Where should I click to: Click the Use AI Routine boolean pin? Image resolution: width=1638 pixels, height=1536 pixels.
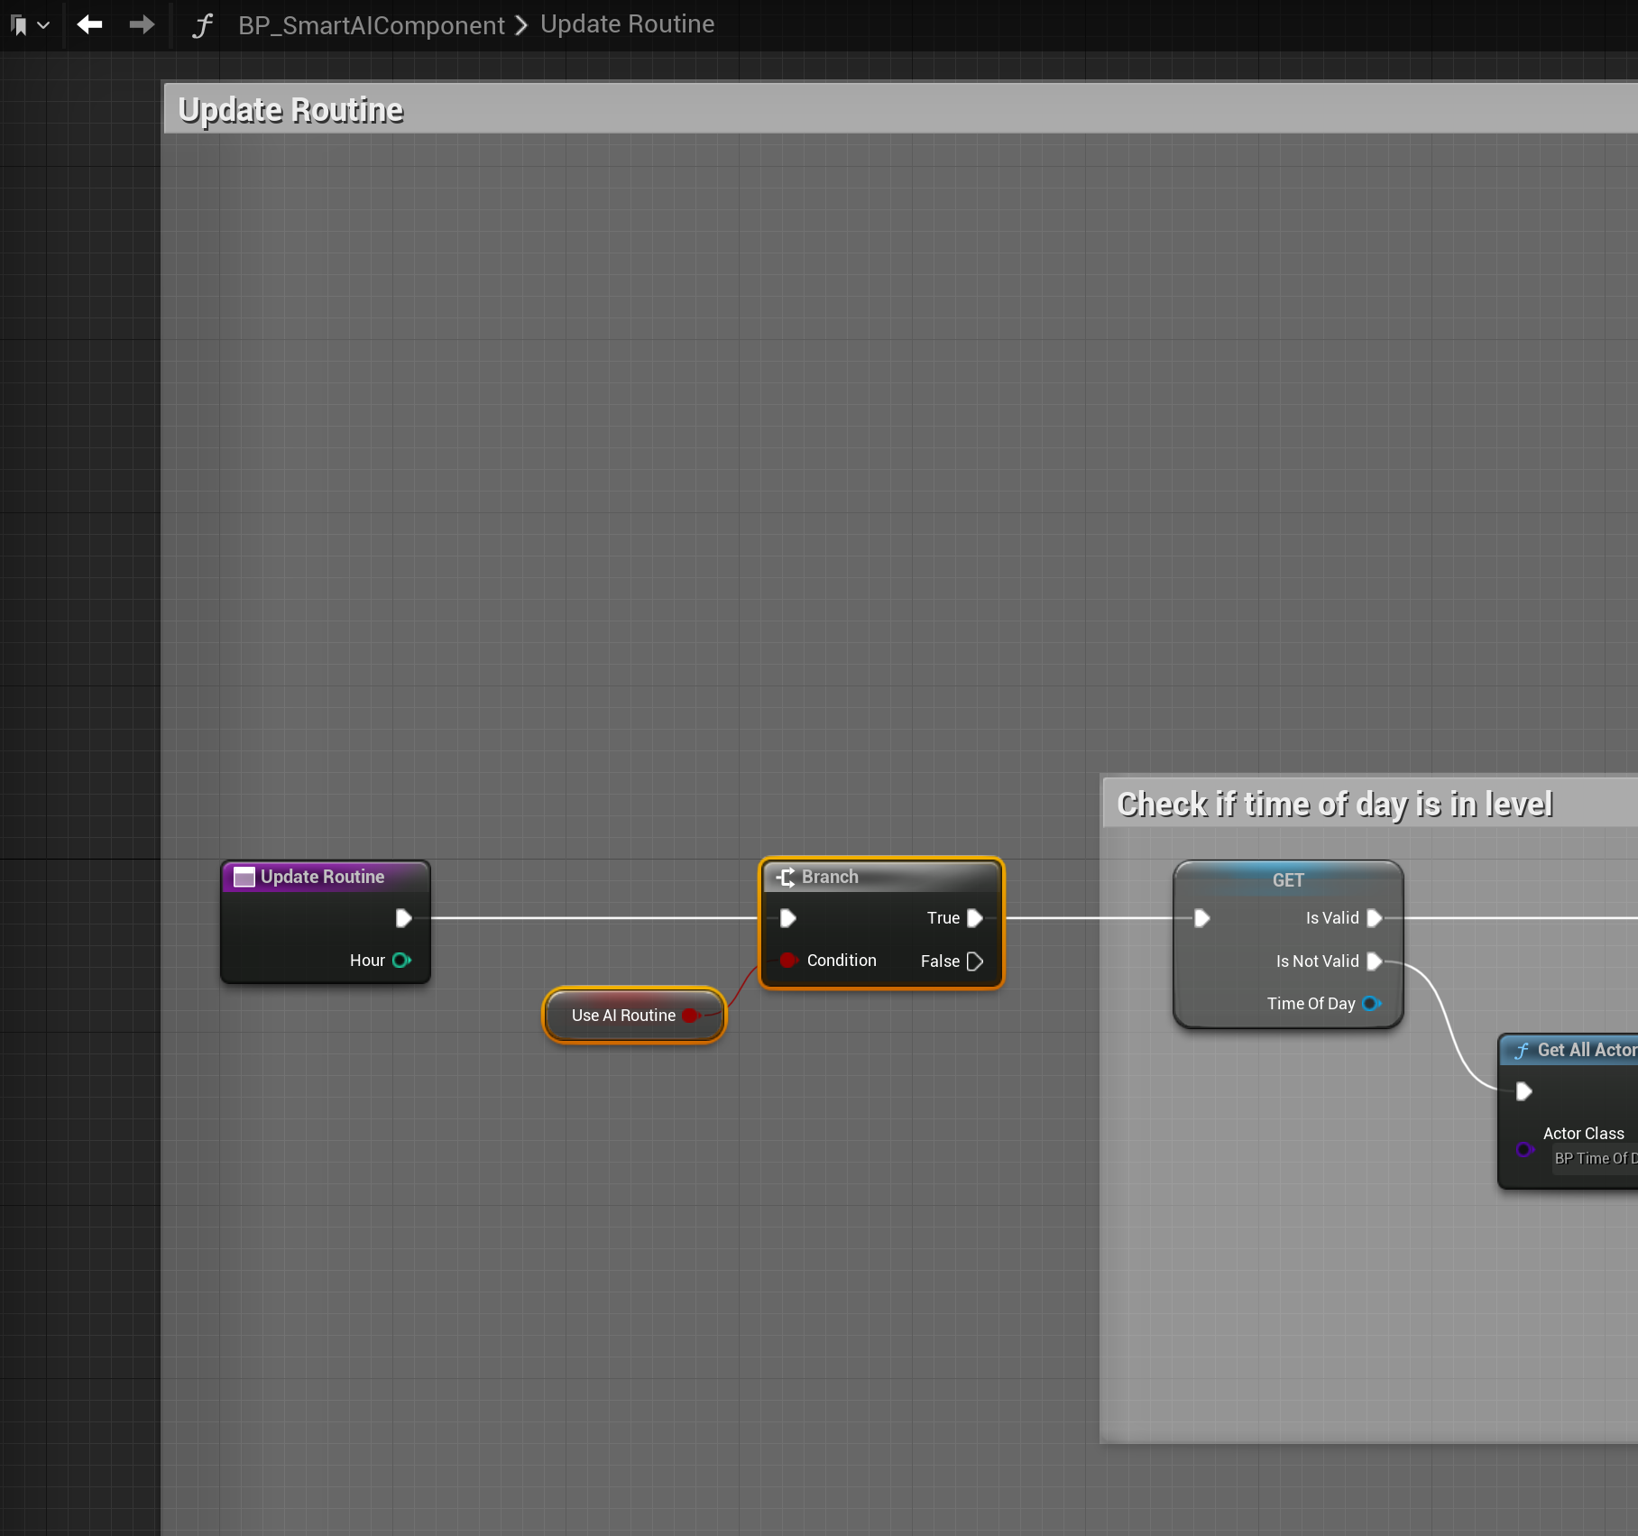click(691, 1016)
